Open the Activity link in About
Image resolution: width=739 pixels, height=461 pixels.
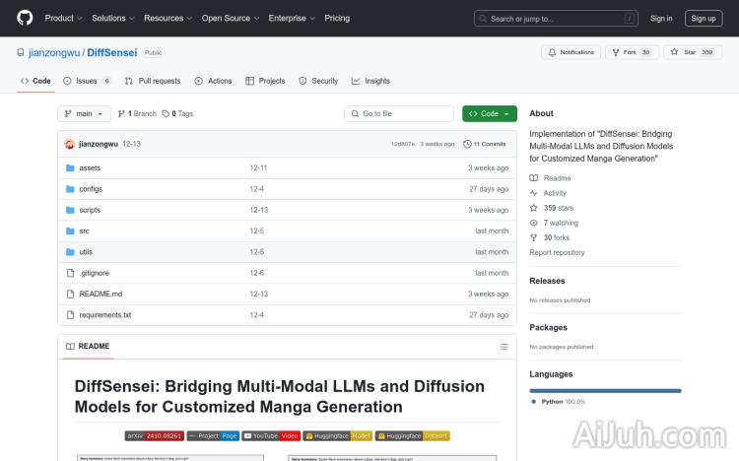pos(555,193)
